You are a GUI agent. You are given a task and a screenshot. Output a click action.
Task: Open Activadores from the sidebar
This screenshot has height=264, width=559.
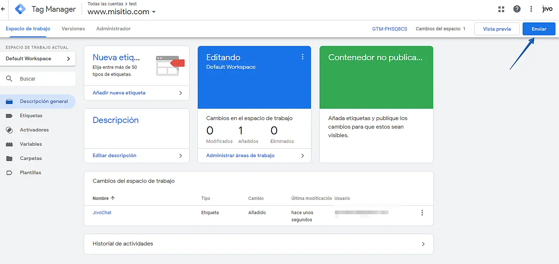coord(34,130)
